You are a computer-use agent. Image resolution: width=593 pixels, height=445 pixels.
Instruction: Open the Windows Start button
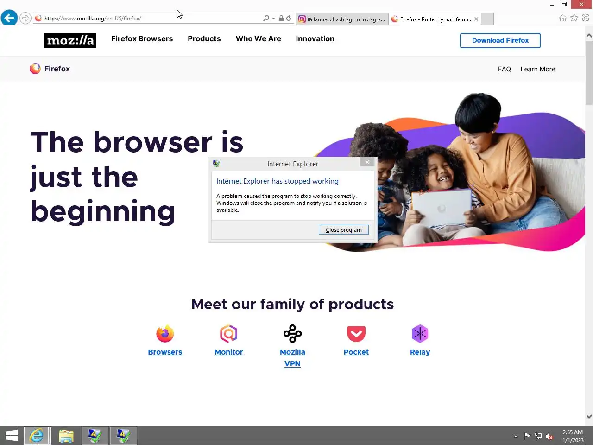pyautogui.click(x=11, y=436)
